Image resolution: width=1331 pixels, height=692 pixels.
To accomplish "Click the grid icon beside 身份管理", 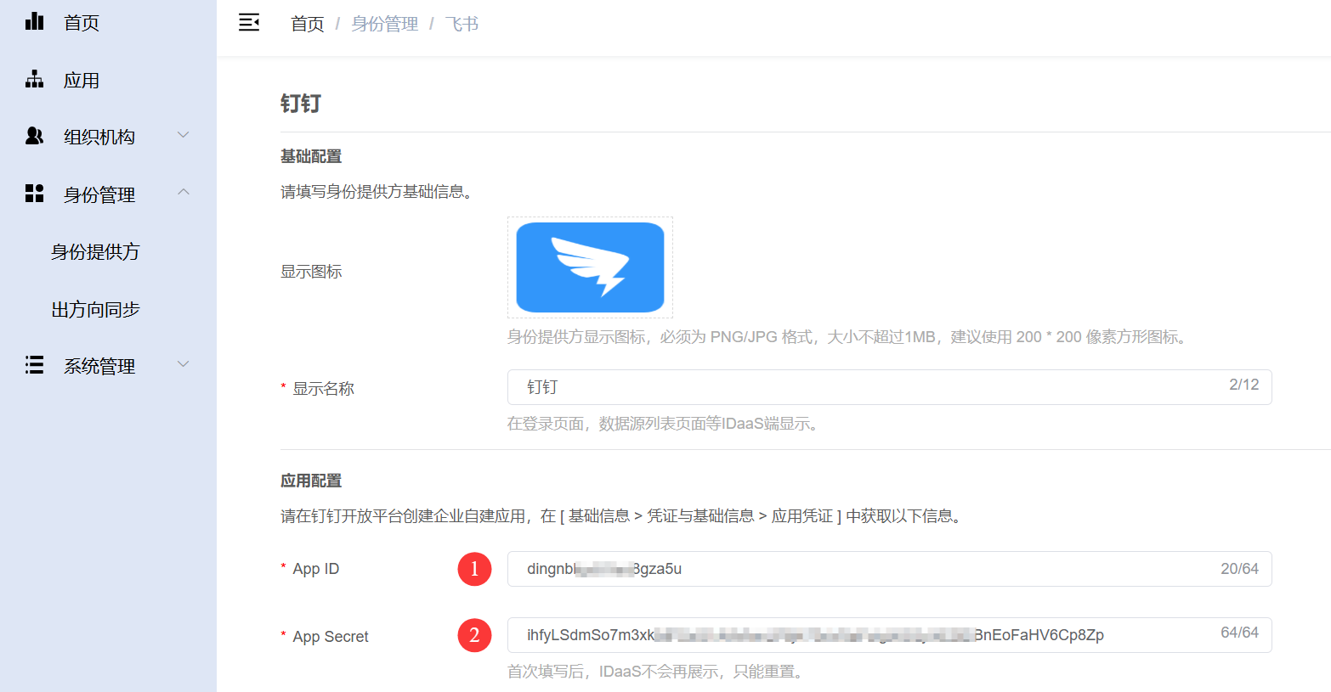I will pyautogui.click(x=34, y=194).
